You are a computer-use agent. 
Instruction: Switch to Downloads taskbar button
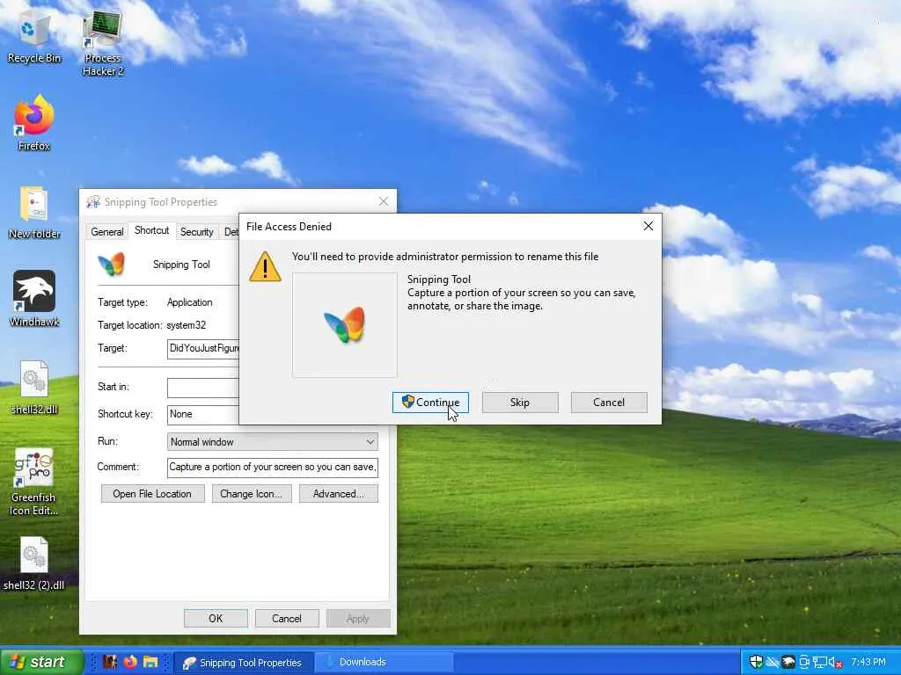coord(384,663)
